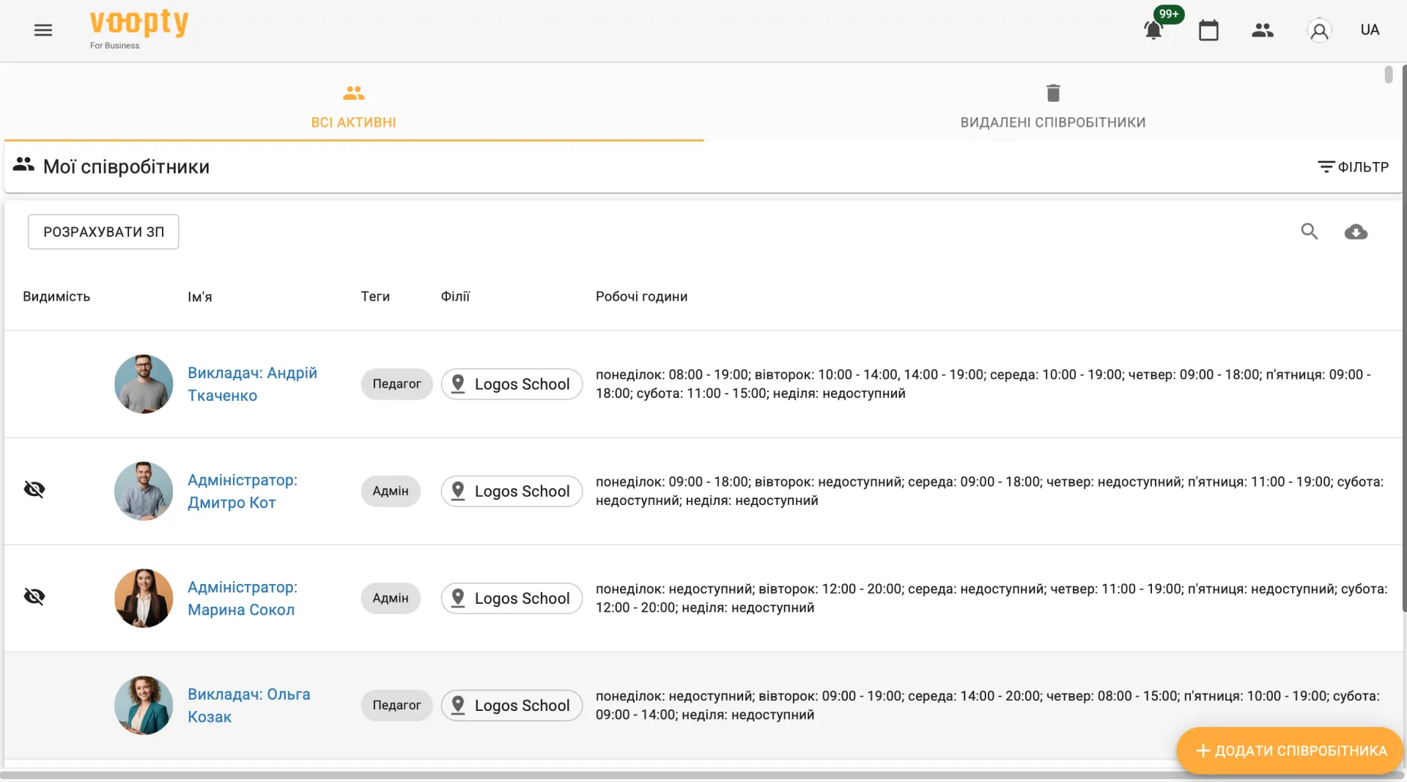Click Андрій Ткаченко's avatar photo
The image size is (1407, 782).
click(144, 384)
